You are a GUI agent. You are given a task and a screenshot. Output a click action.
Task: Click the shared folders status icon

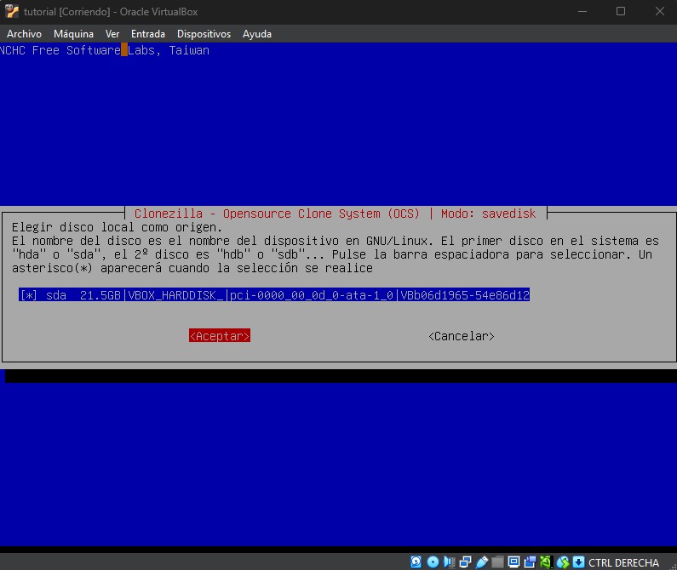[497, 561]
